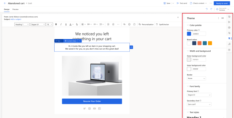Open the top bar more options ellipsis
Screen dimensions: 234x118
pos(211,3)
